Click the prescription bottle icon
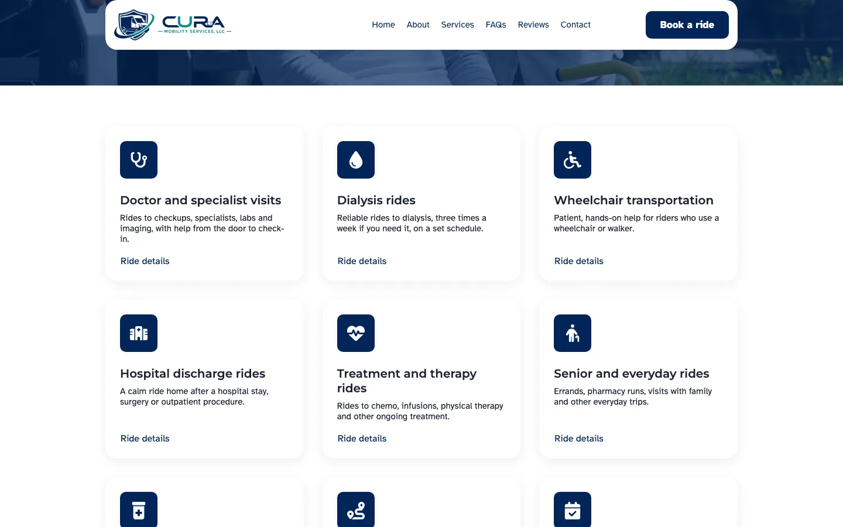The image size is (843, 527). coord(139,509)
